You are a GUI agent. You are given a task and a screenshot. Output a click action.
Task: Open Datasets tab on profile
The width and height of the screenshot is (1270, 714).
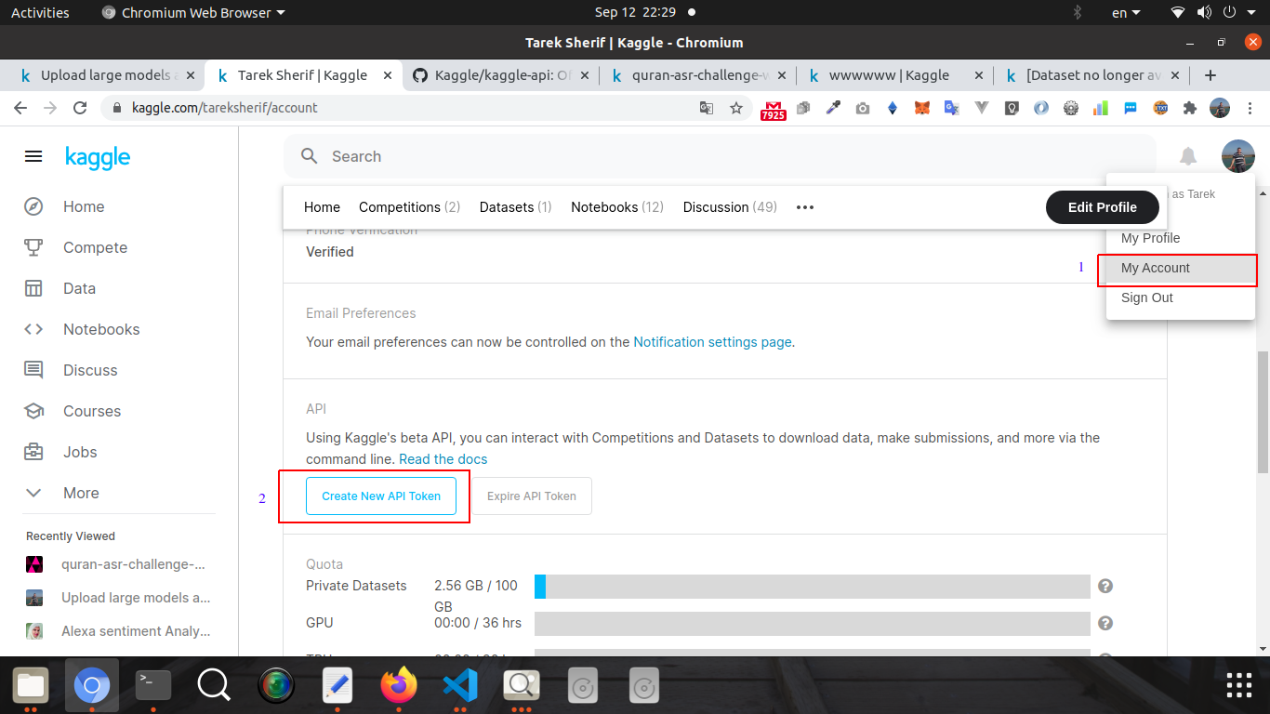coord(516,207)
